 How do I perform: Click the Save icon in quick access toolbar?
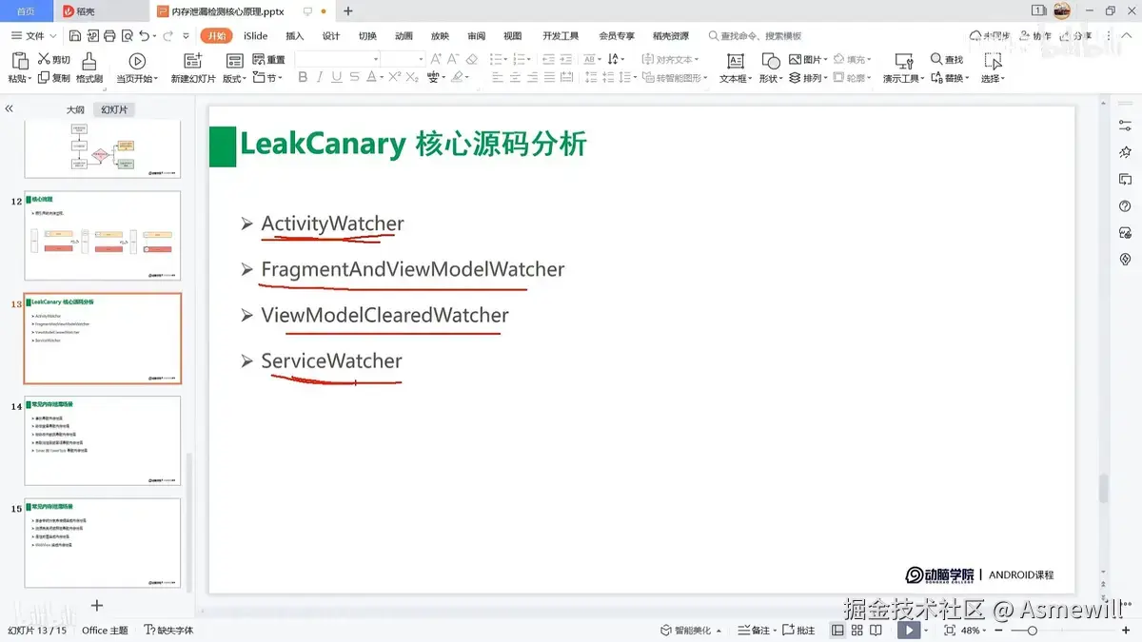point(73,36)
